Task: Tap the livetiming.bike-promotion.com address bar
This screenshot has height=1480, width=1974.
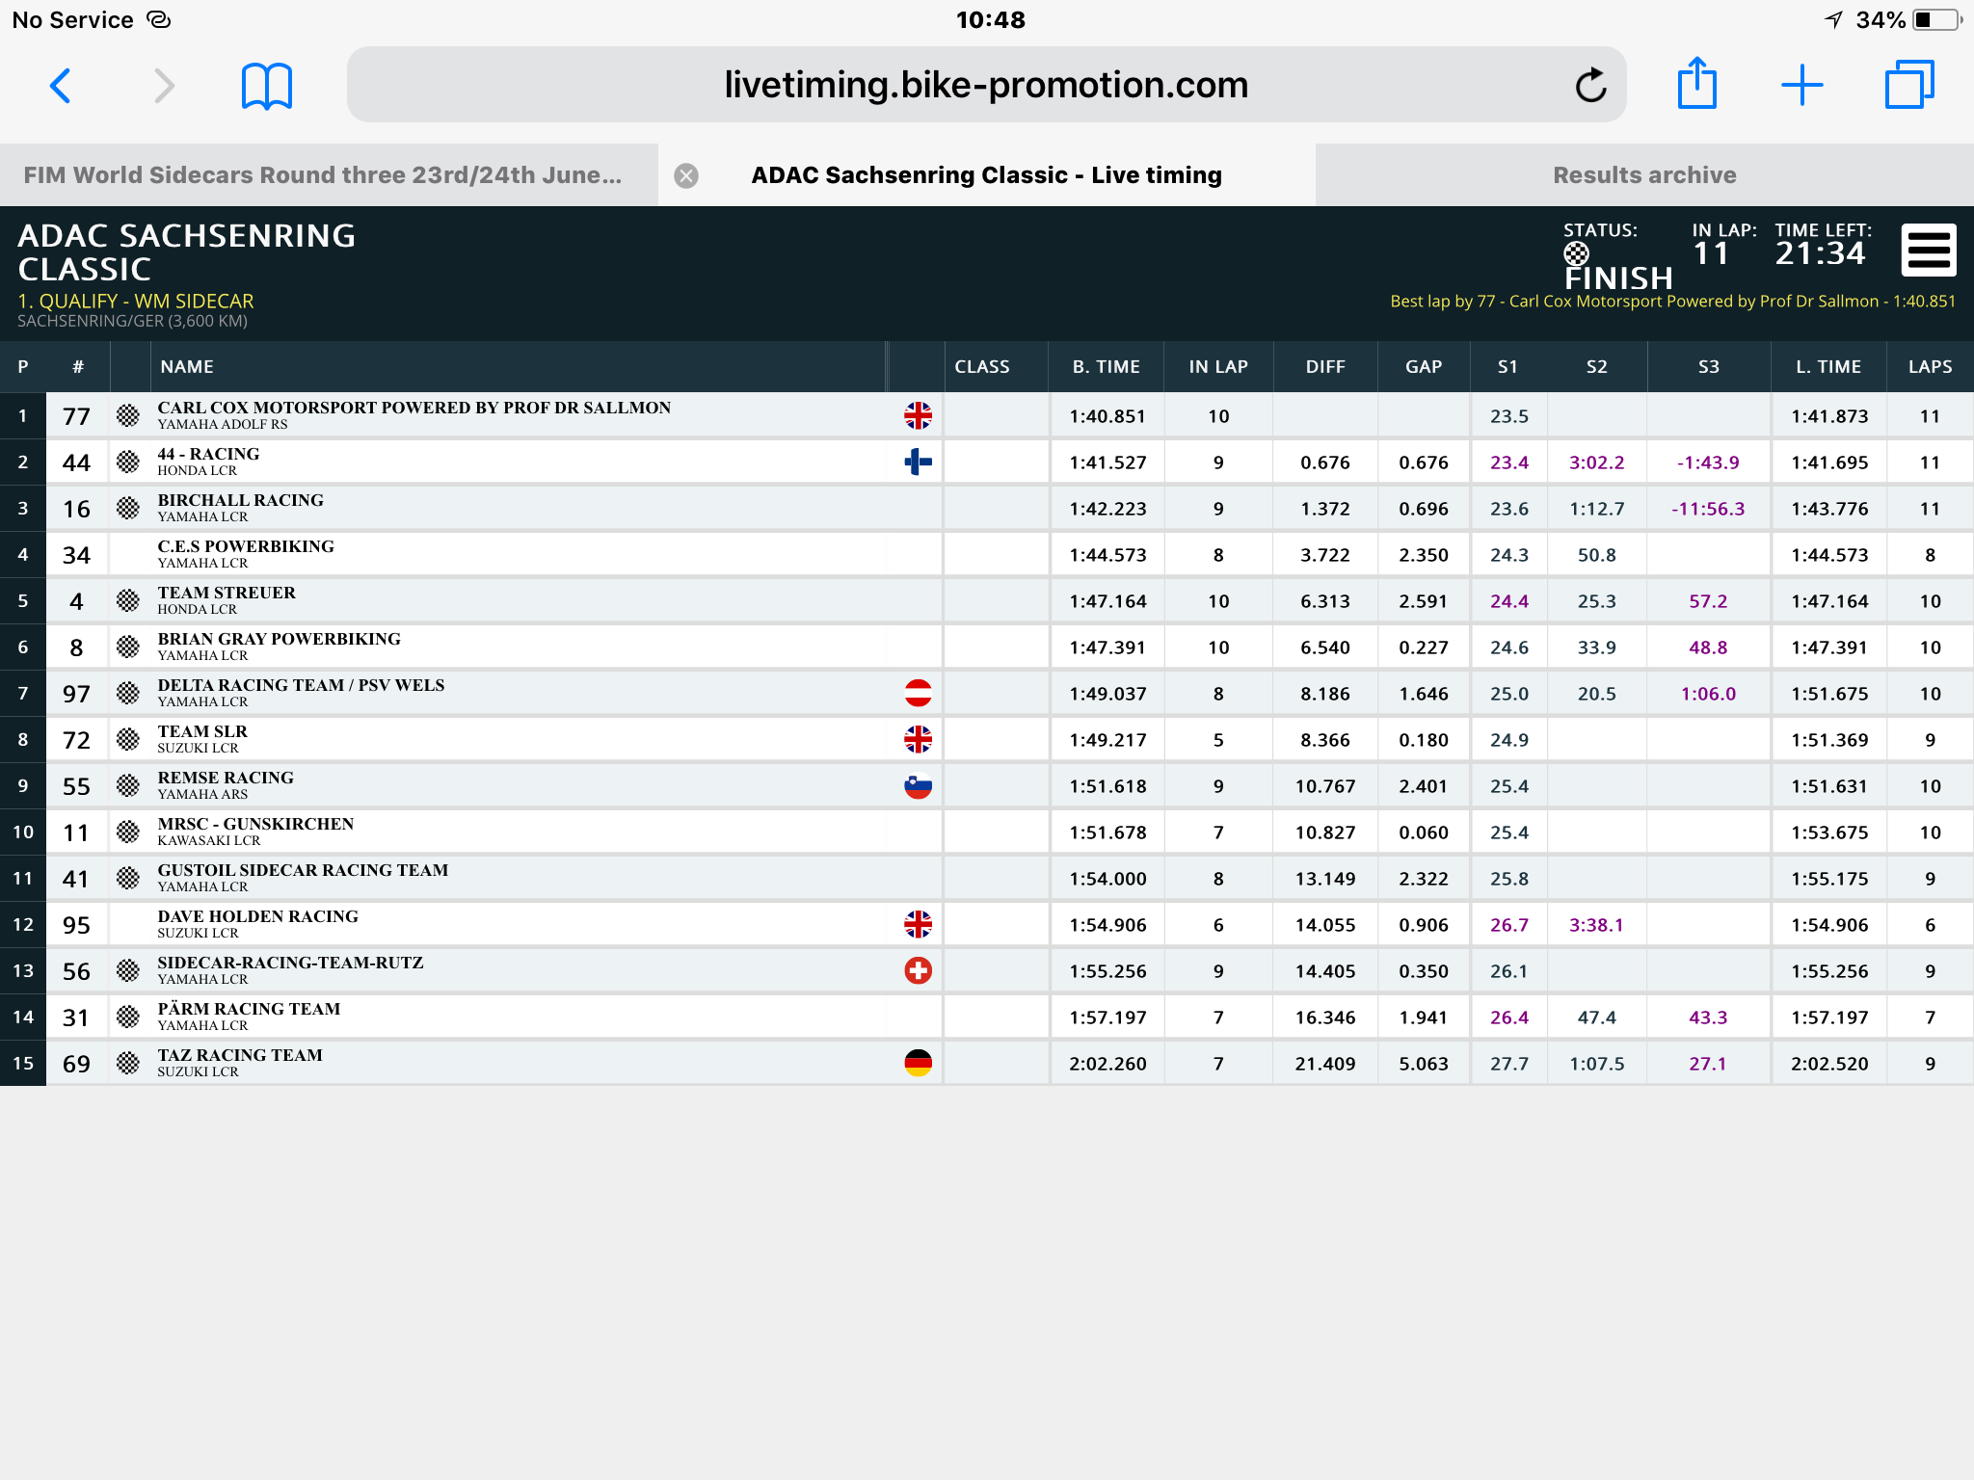Action: pos(986,86)
